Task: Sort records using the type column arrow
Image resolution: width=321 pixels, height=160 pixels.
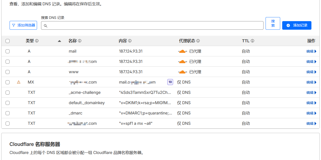Action: [59, 41]
